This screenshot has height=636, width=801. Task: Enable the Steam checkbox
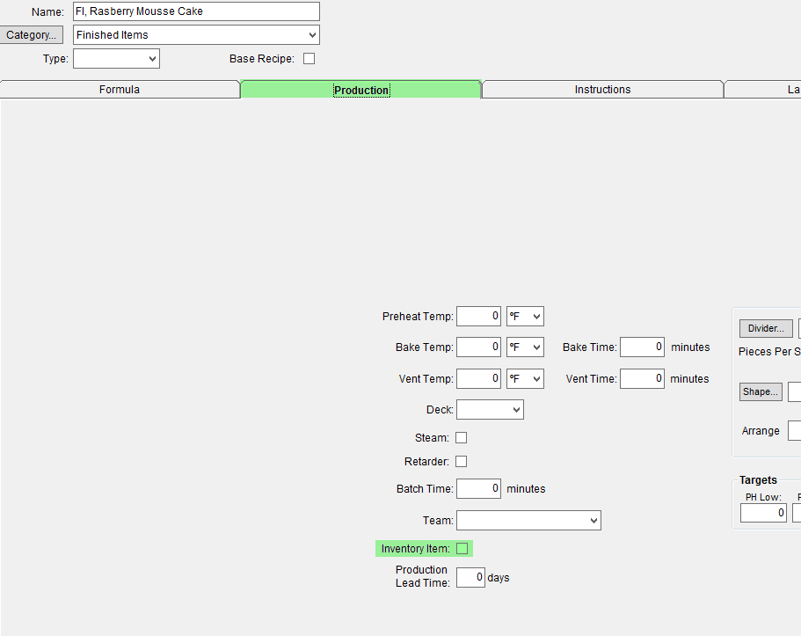(x=461, y=438)
